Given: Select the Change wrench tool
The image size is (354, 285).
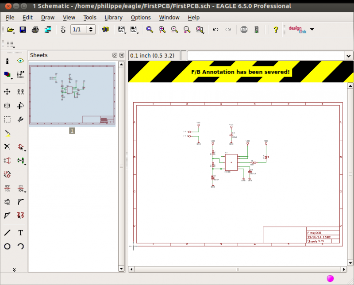Looking at the screenshot, I should pyautogui.click(x=20, y=119).
